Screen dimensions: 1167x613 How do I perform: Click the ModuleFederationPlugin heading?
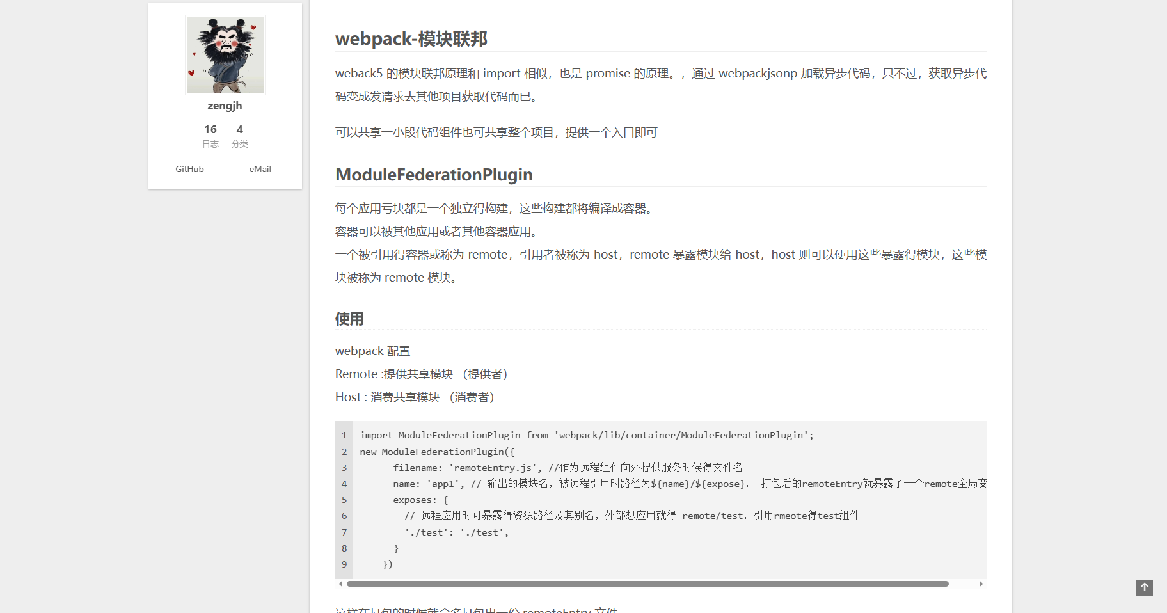pyautogui.click(x=434, y=175)
